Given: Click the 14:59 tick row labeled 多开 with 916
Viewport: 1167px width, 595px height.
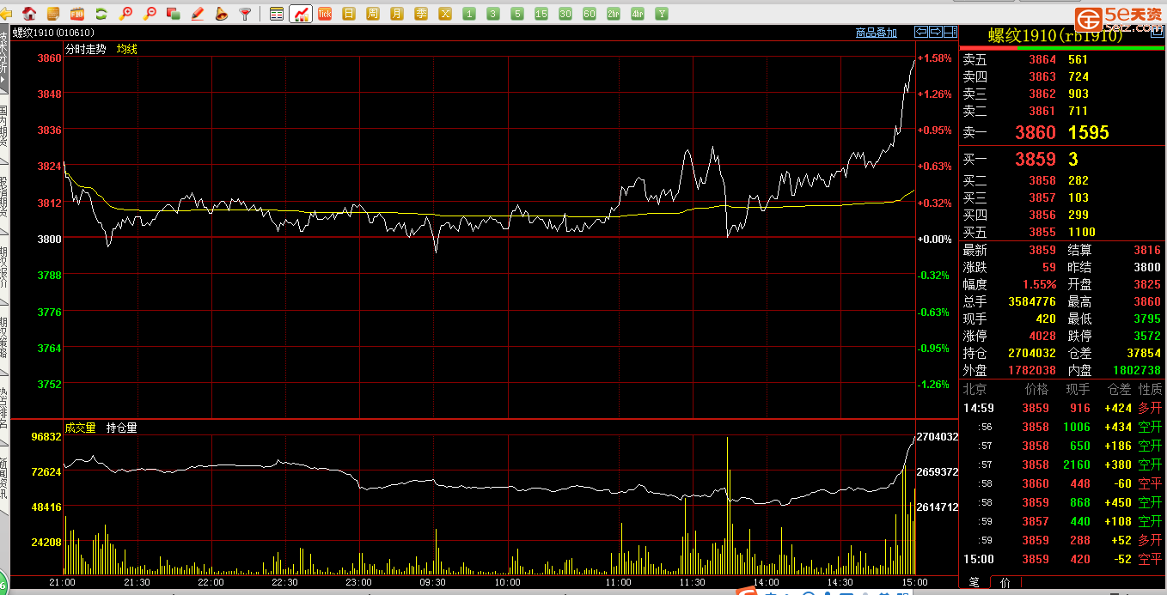Looking at the screenshot, I should (1062, 408).
